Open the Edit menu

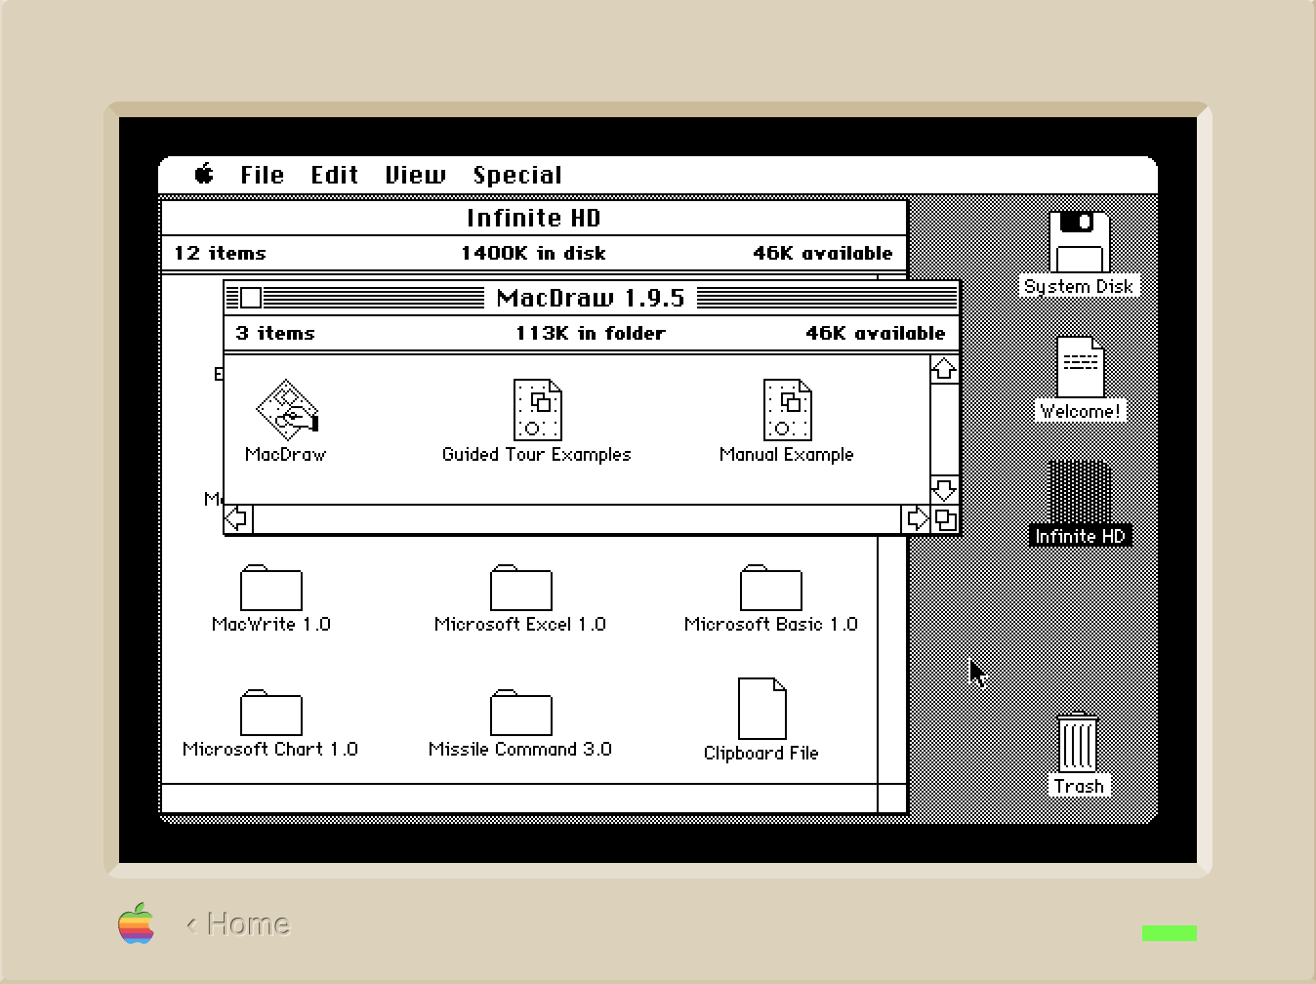[x=335, y=175]
